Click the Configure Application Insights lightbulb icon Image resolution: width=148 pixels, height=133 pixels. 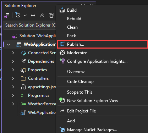62,61
